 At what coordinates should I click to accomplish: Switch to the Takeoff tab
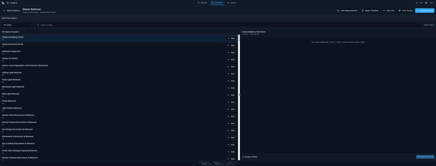pyautogui.click(x=202, y=3)
